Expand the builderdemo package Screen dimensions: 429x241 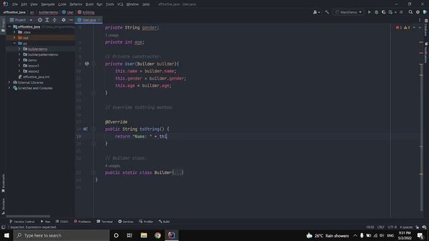click(19, 49)
